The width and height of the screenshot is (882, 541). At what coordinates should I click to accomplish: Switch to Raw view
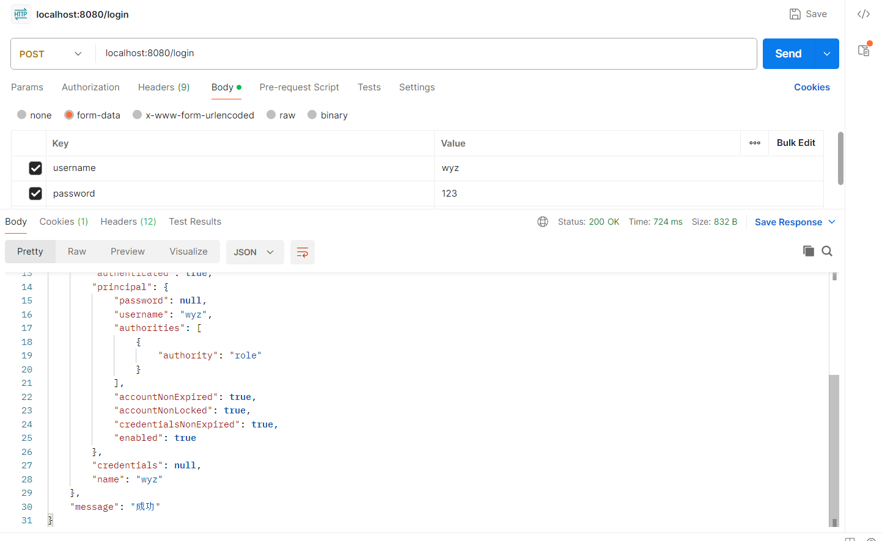click(x=77, y=252)
